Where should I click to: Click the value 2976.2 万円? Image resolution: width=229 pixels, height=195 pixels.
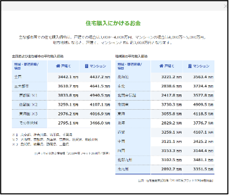click(68, 114)
